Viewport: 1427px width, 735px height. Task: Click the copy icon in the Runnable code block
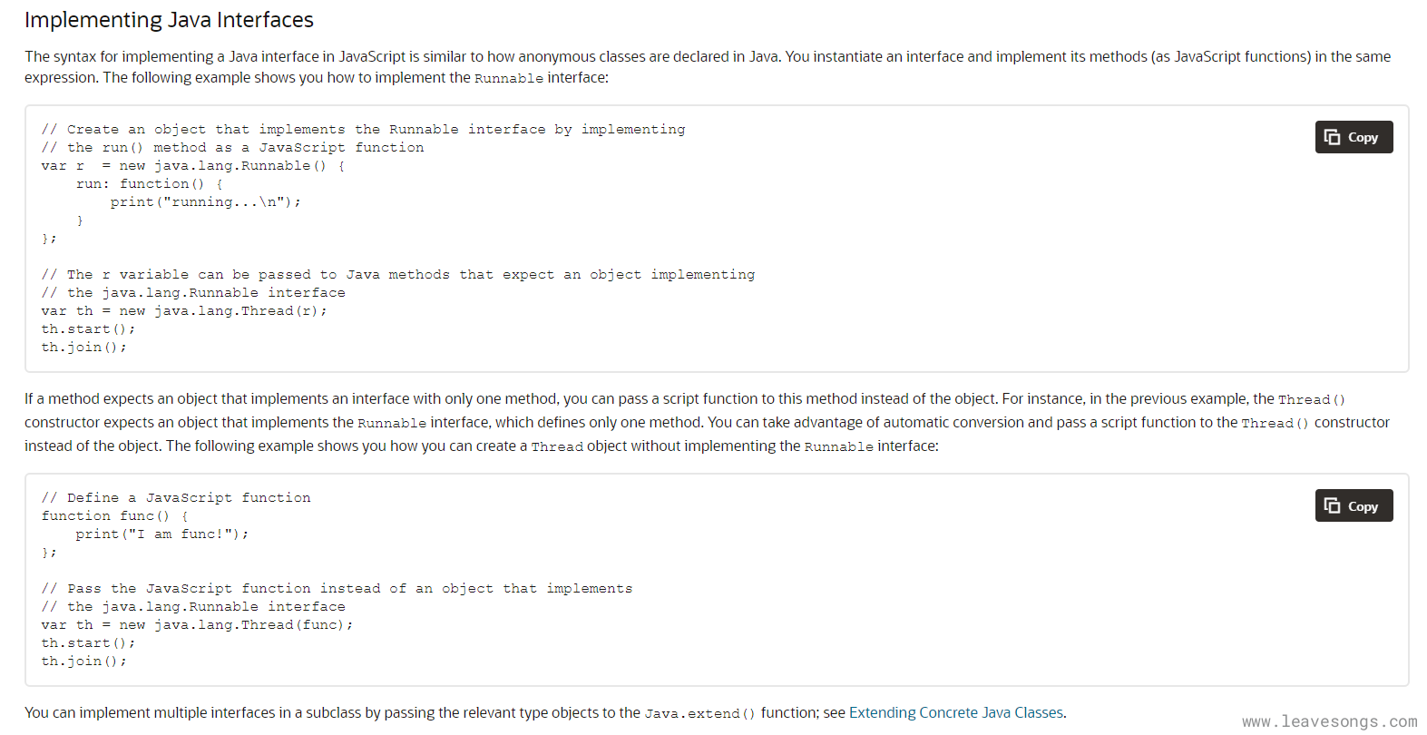pyautogui.click(x=1332, y=137)
